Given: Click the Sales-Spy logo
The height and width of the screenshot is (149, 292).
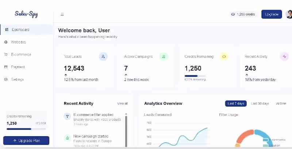Looking at the screenshot, I should tap(26, 14).
